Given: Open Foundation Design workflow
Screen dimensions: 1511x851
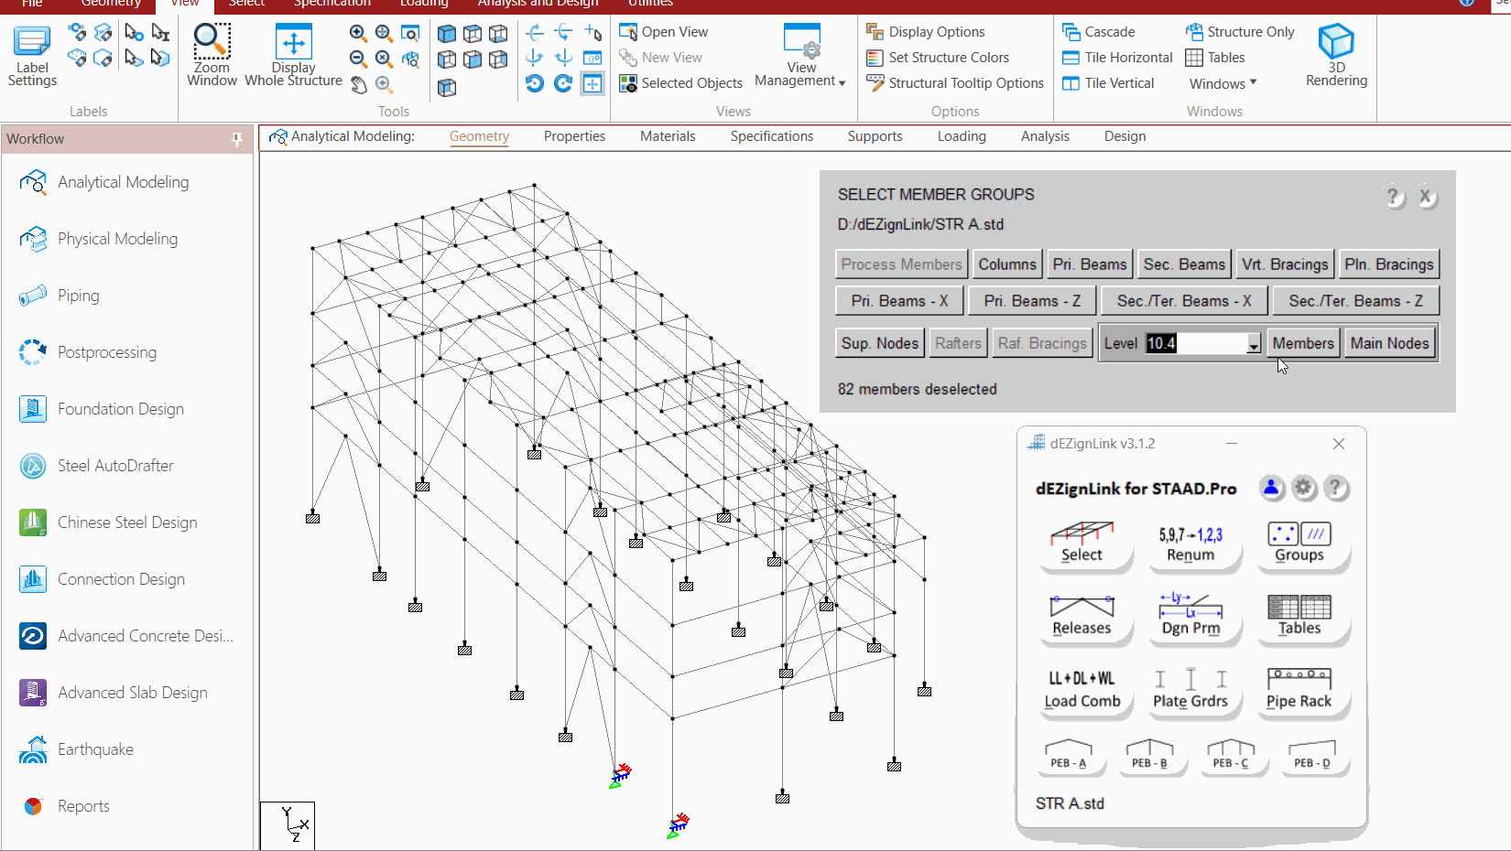Looking at the screenshot, I should click(126, 409).
